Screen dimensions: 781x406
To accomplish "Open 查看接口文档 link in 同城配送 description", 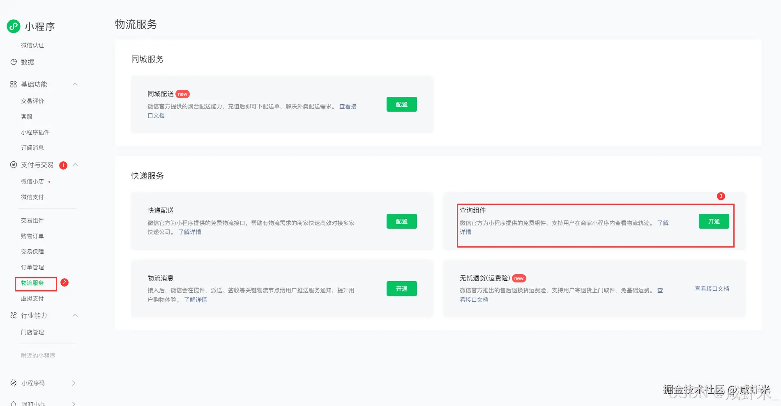I will (348, 106).
